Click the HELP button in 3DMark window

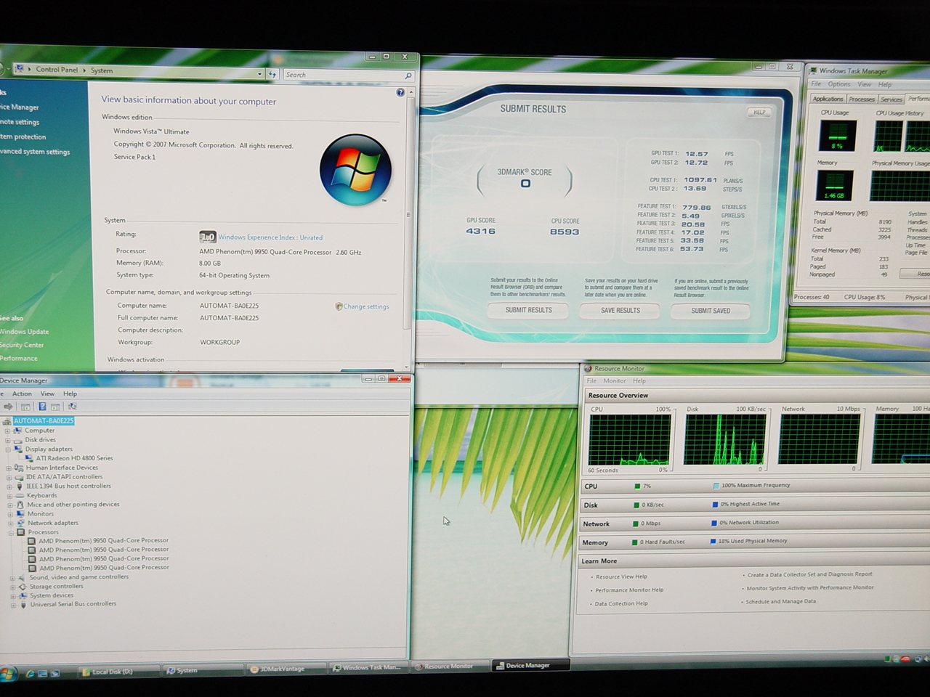click(x=759, y=113)
